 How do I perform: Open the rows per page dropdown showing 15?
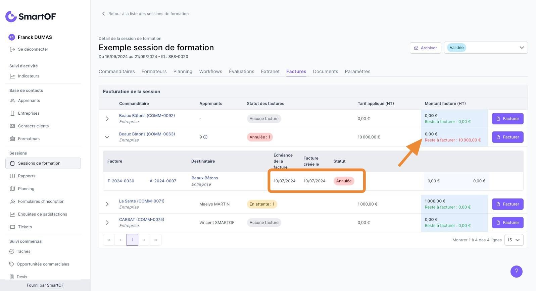coord(514,240)
